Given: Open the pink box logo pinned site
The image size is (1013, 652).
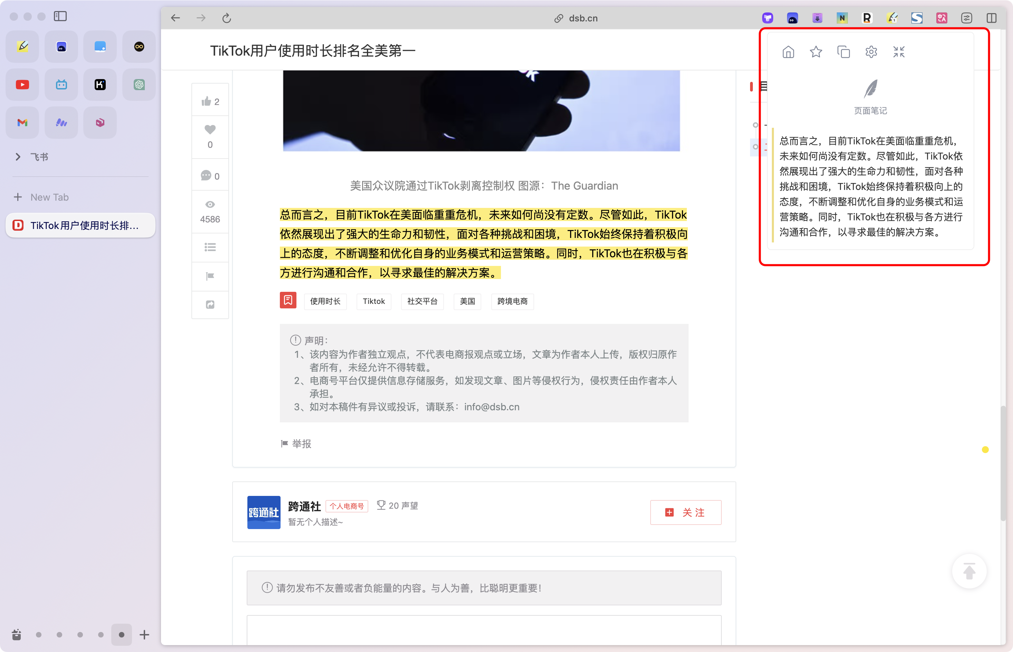Looking at the screenshot, I should point(101,123).
